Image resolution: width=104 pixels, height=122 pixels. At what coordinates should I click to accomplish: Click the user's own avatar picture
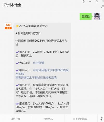click(97, 16)
